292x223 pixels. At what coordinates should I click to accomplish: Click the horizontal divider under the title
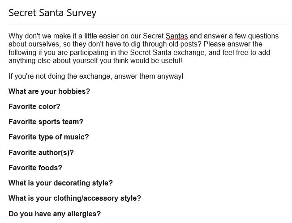click(x=148, y=25)
